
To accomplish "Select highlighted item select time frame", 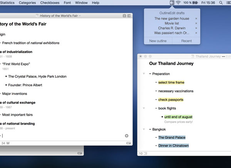I will pos(171,82).
